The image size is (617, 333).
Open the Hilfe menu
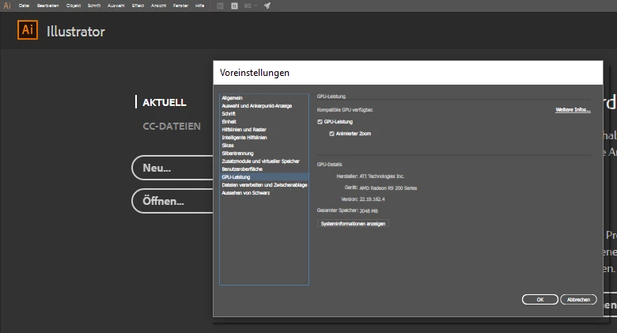click(x=199, y=6)
